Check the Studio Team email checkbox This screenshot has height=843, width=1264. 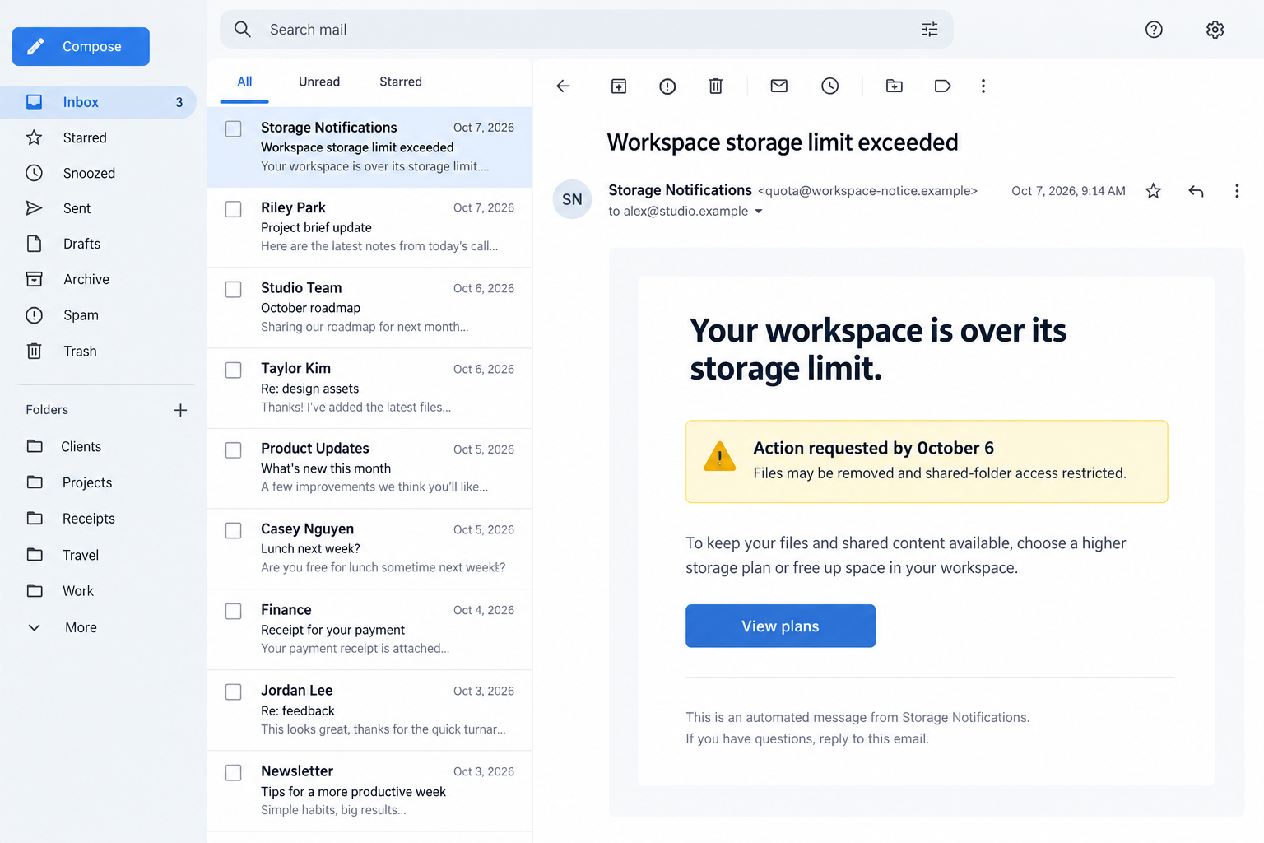234,290
